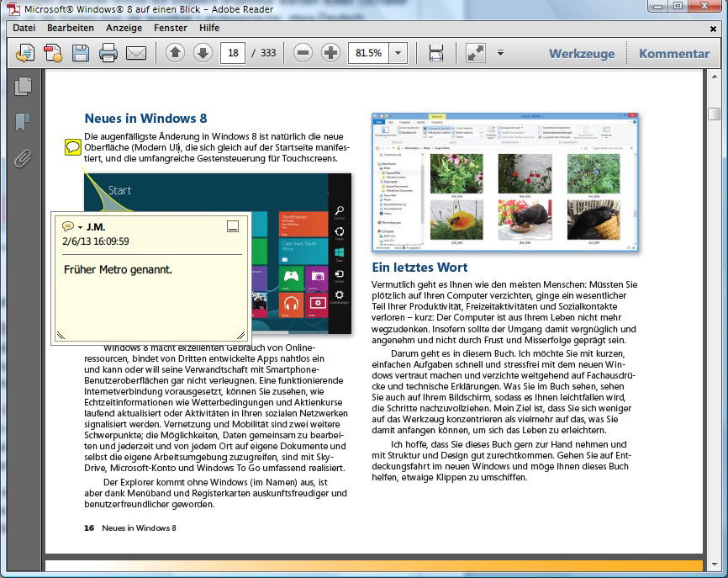Save the document with the floppy disk icon
Image resolution: width=728 pixels, height=578 pixels.
[x=81, y=53]
